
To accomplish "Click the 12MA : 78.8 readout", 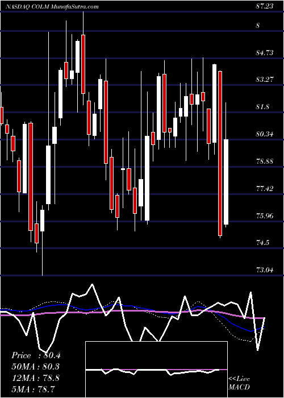I will [x=36, y=378].
